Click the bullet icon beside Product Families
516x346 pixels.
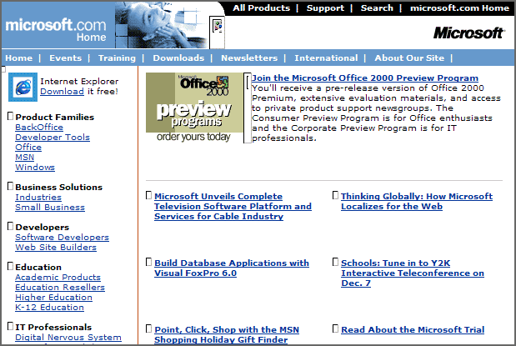pyautogui.click(x=10, y=117)
